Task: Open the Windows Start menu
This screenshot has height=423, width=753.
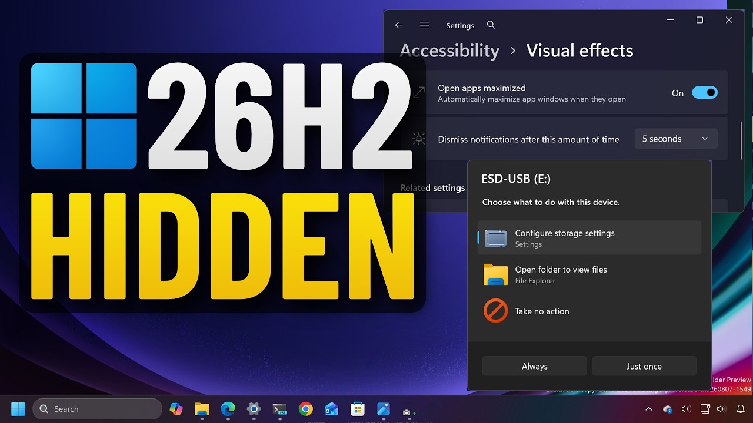Action: pyautogui.click(x=18, y=409)
